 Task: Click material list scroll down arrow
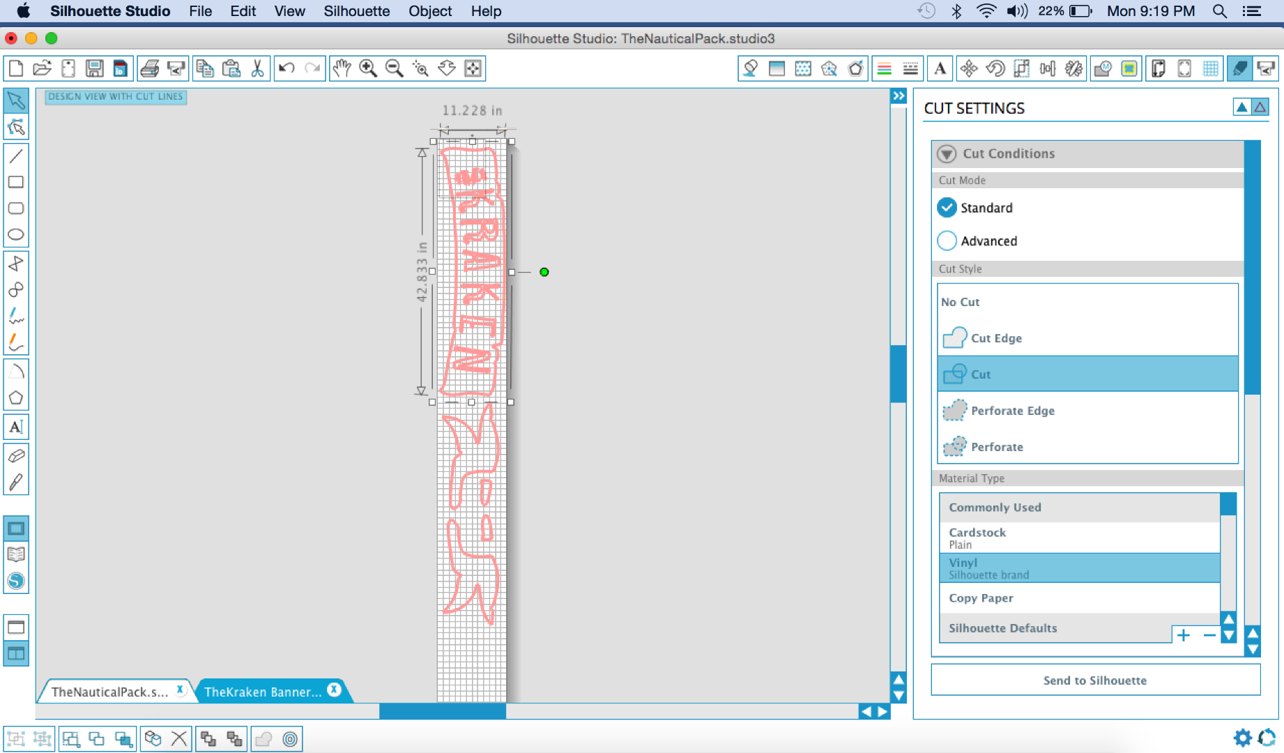tap(1229, 635)
